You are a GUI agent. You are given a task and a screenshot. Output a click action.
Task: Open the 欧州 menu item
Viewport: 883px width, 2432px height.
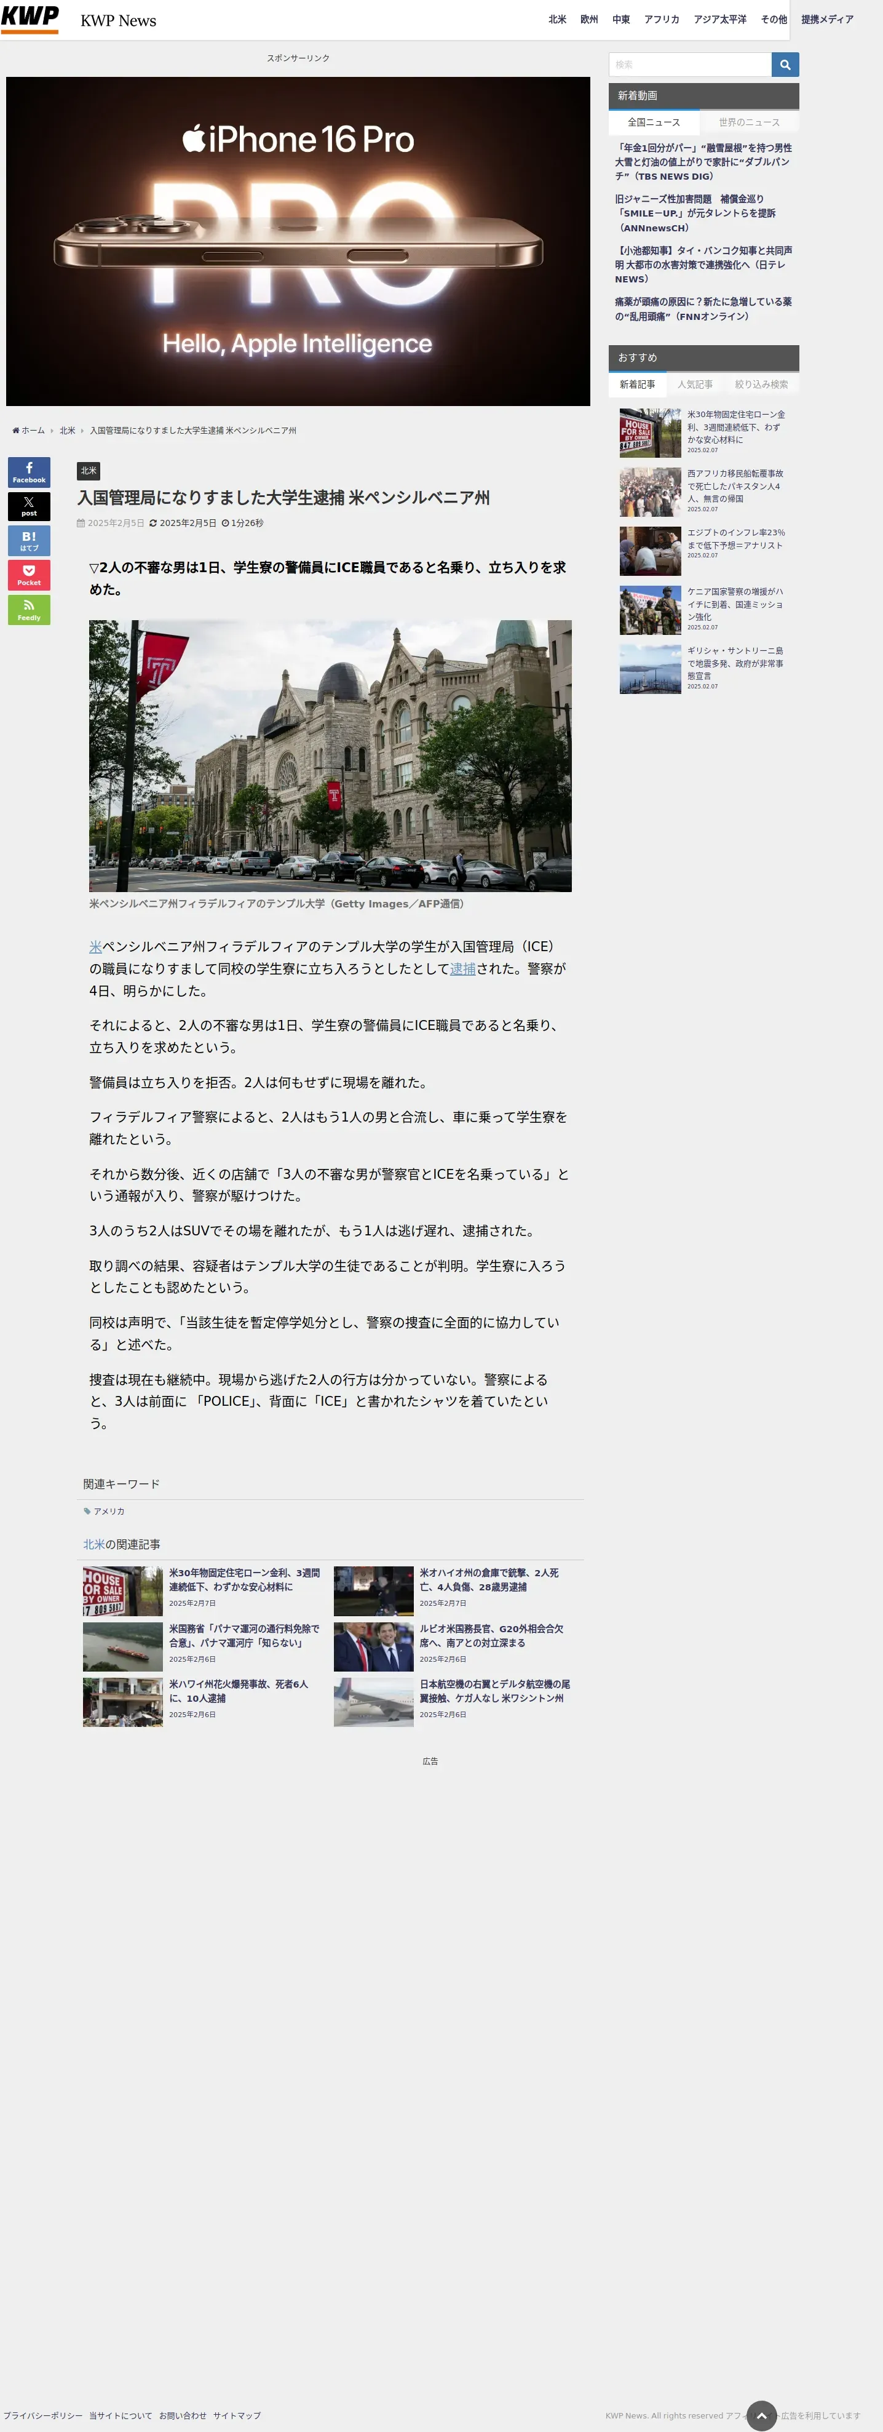tap(588, 20)
